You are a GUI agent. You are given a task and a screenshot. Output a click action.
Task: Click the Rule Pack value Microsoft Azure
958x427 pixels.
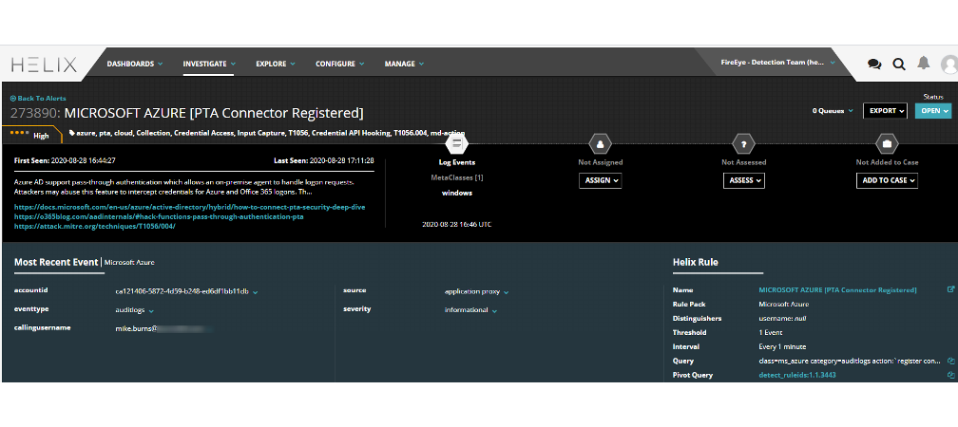[784, 305]
